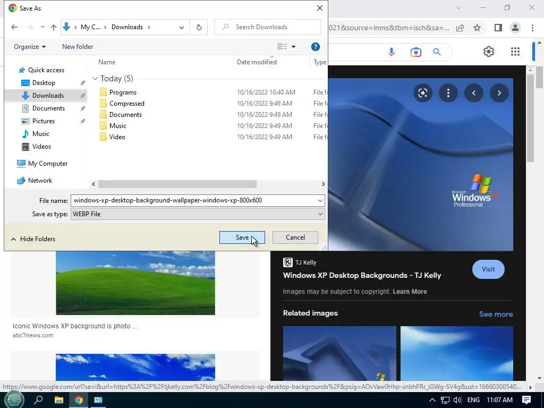The height and width of the screenshot is (408, 544).
Task: Open view options dropdown arrow
Action: pos(293,47)
